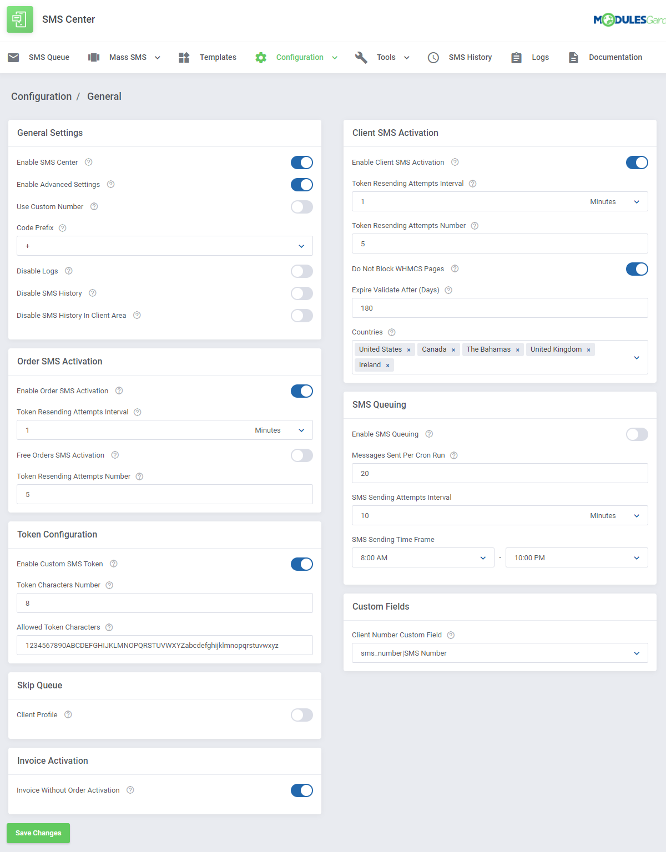Click the SMS History clock icon
Screen dimensions: 666x852
433,58
